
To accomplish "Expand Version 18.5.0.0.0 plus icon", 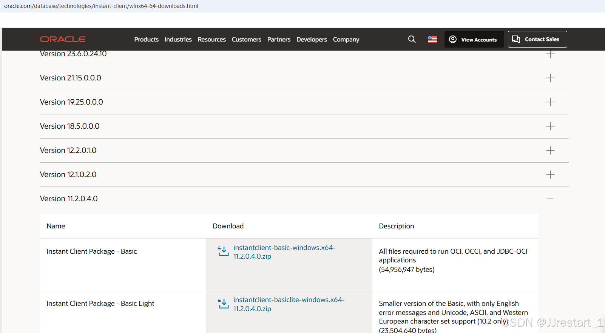I will [x=550, y=126].
